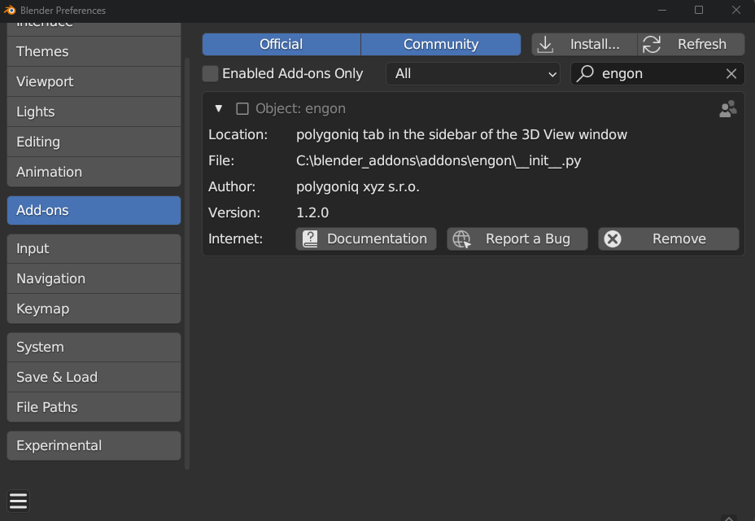Open the System preferences section

point(94,347)
